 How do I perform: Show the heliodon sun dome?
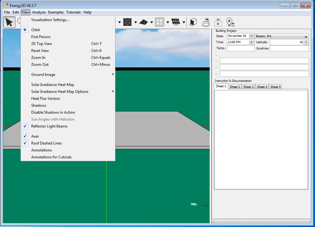click(206, 22)
